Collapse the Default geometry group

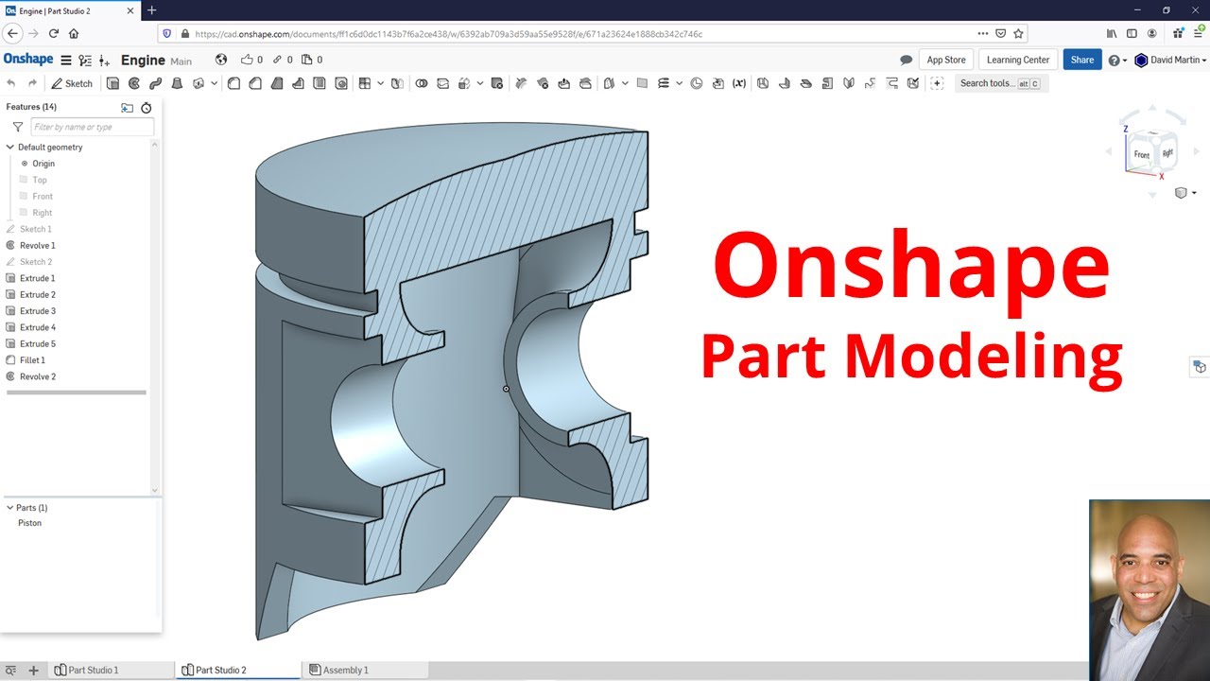point(10,148)
